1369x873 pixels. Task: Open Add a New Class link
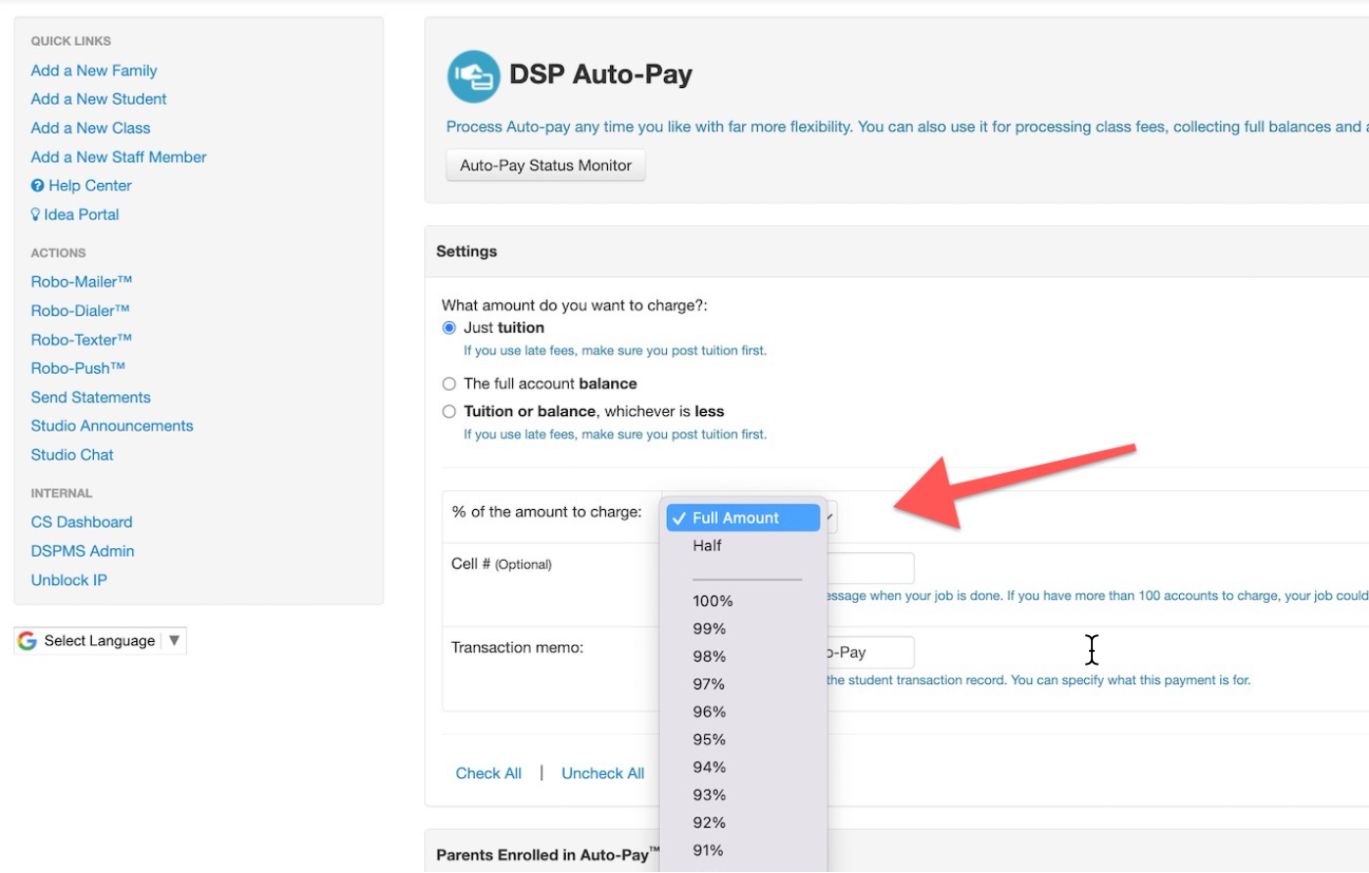tap(91, 128)
